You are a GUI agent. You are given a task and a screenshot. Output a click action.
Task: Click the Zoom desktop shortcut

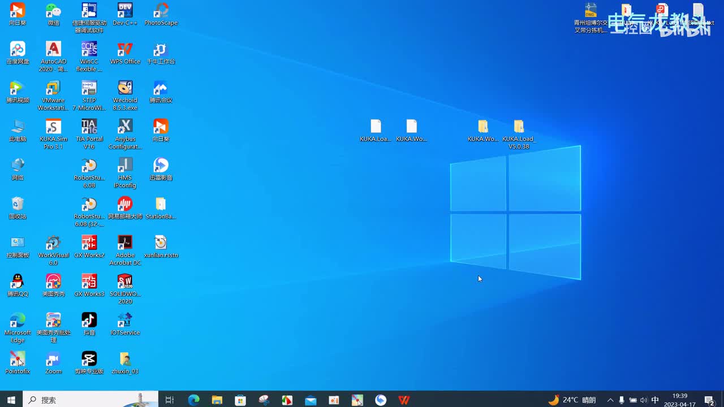[x=53, y=363]
